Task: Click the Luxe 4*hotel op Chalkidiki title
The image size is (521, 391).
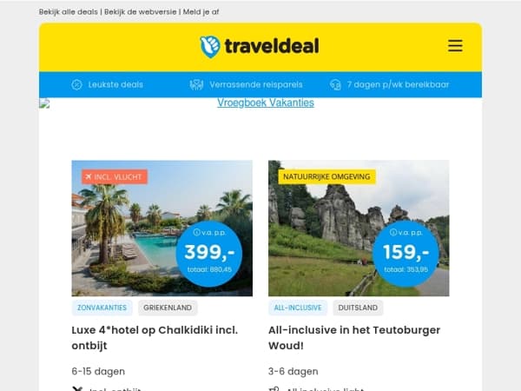Action: [x=155, y=338]
